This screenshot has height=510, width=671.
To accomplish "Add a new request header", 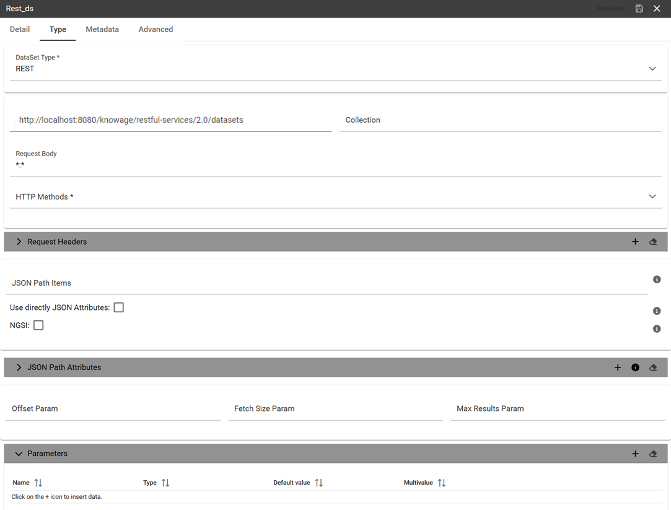I will [x=635, y=242].
